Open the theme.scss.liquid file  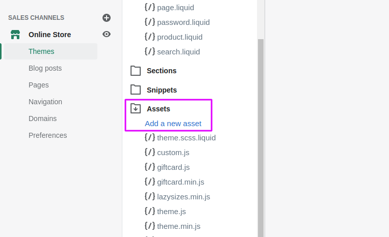[186, 138]
